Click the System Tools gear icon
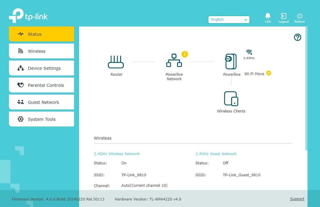The image size is (320, 207). 20,119
